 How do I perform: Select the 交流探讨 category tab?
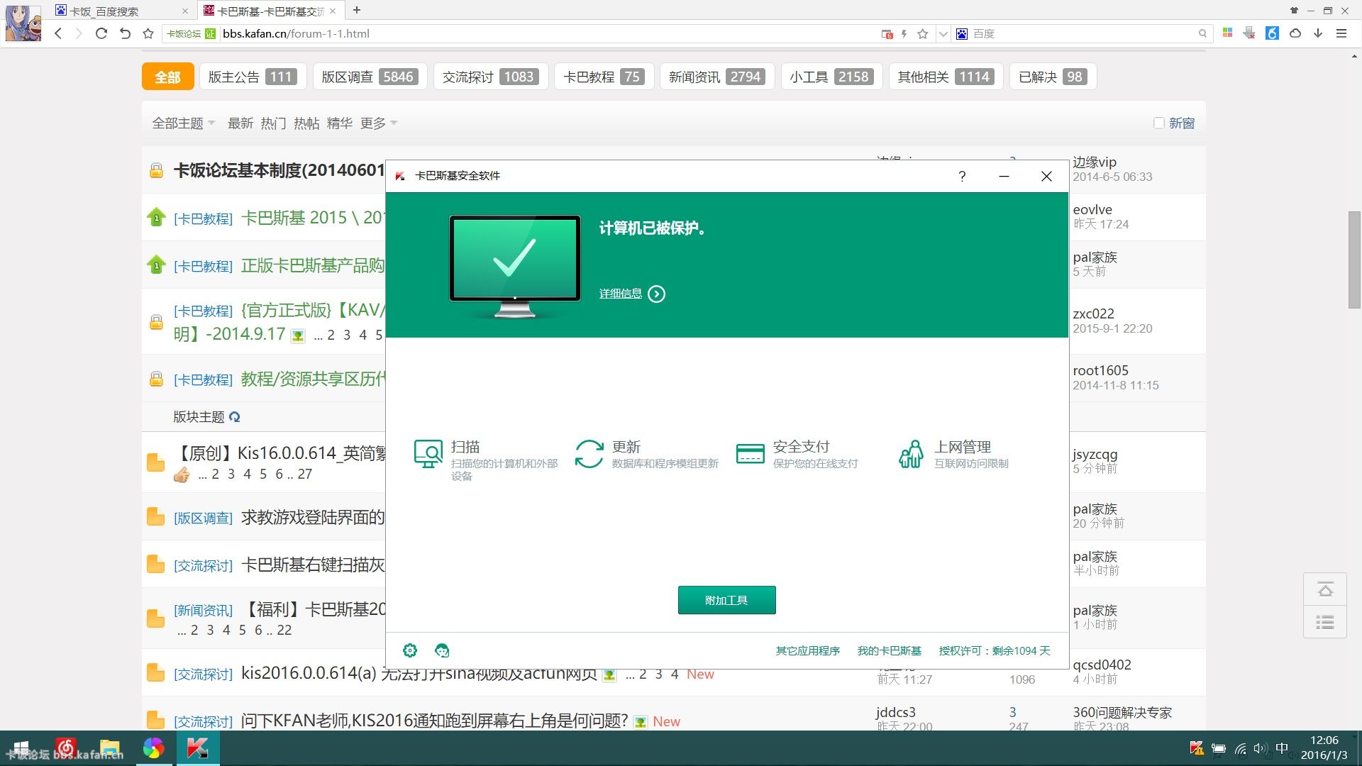[x=491, y=77]
